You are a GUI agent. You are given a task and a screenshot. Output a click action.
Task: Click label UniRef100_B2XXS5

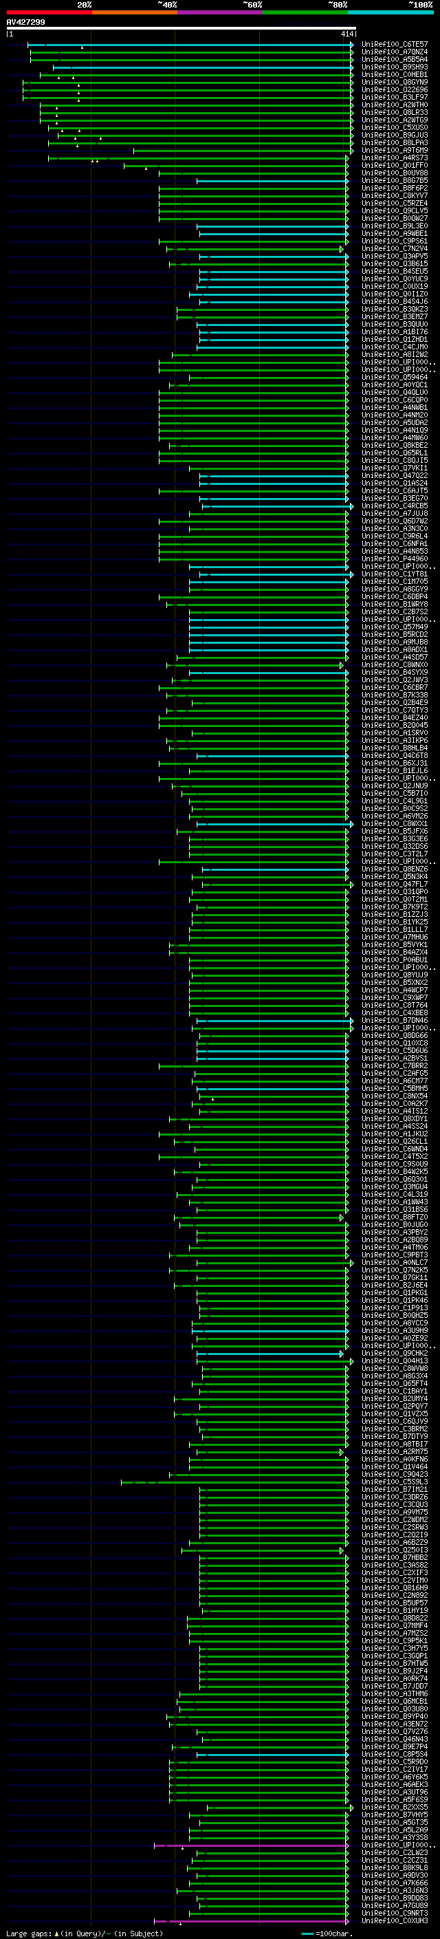click(394, 1806)
